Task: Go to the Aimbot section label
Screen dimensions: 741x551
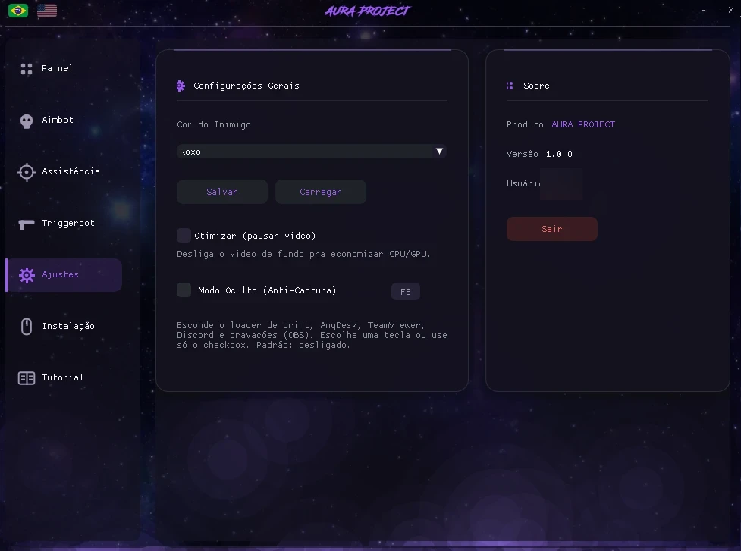Action: coord(58,120)
